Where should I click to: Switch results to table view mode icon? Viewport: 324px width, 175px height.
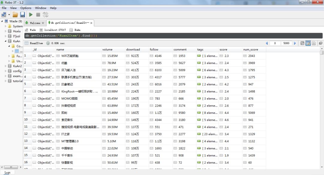coord(308,43)
